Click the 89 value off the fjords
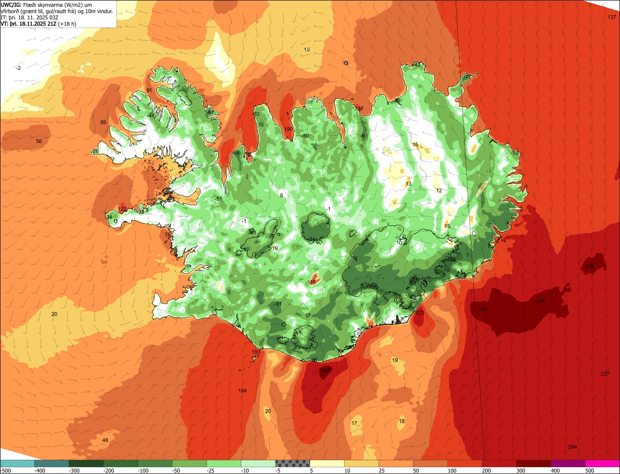Viewport: 620px width, 474px height. click(103, 122)
